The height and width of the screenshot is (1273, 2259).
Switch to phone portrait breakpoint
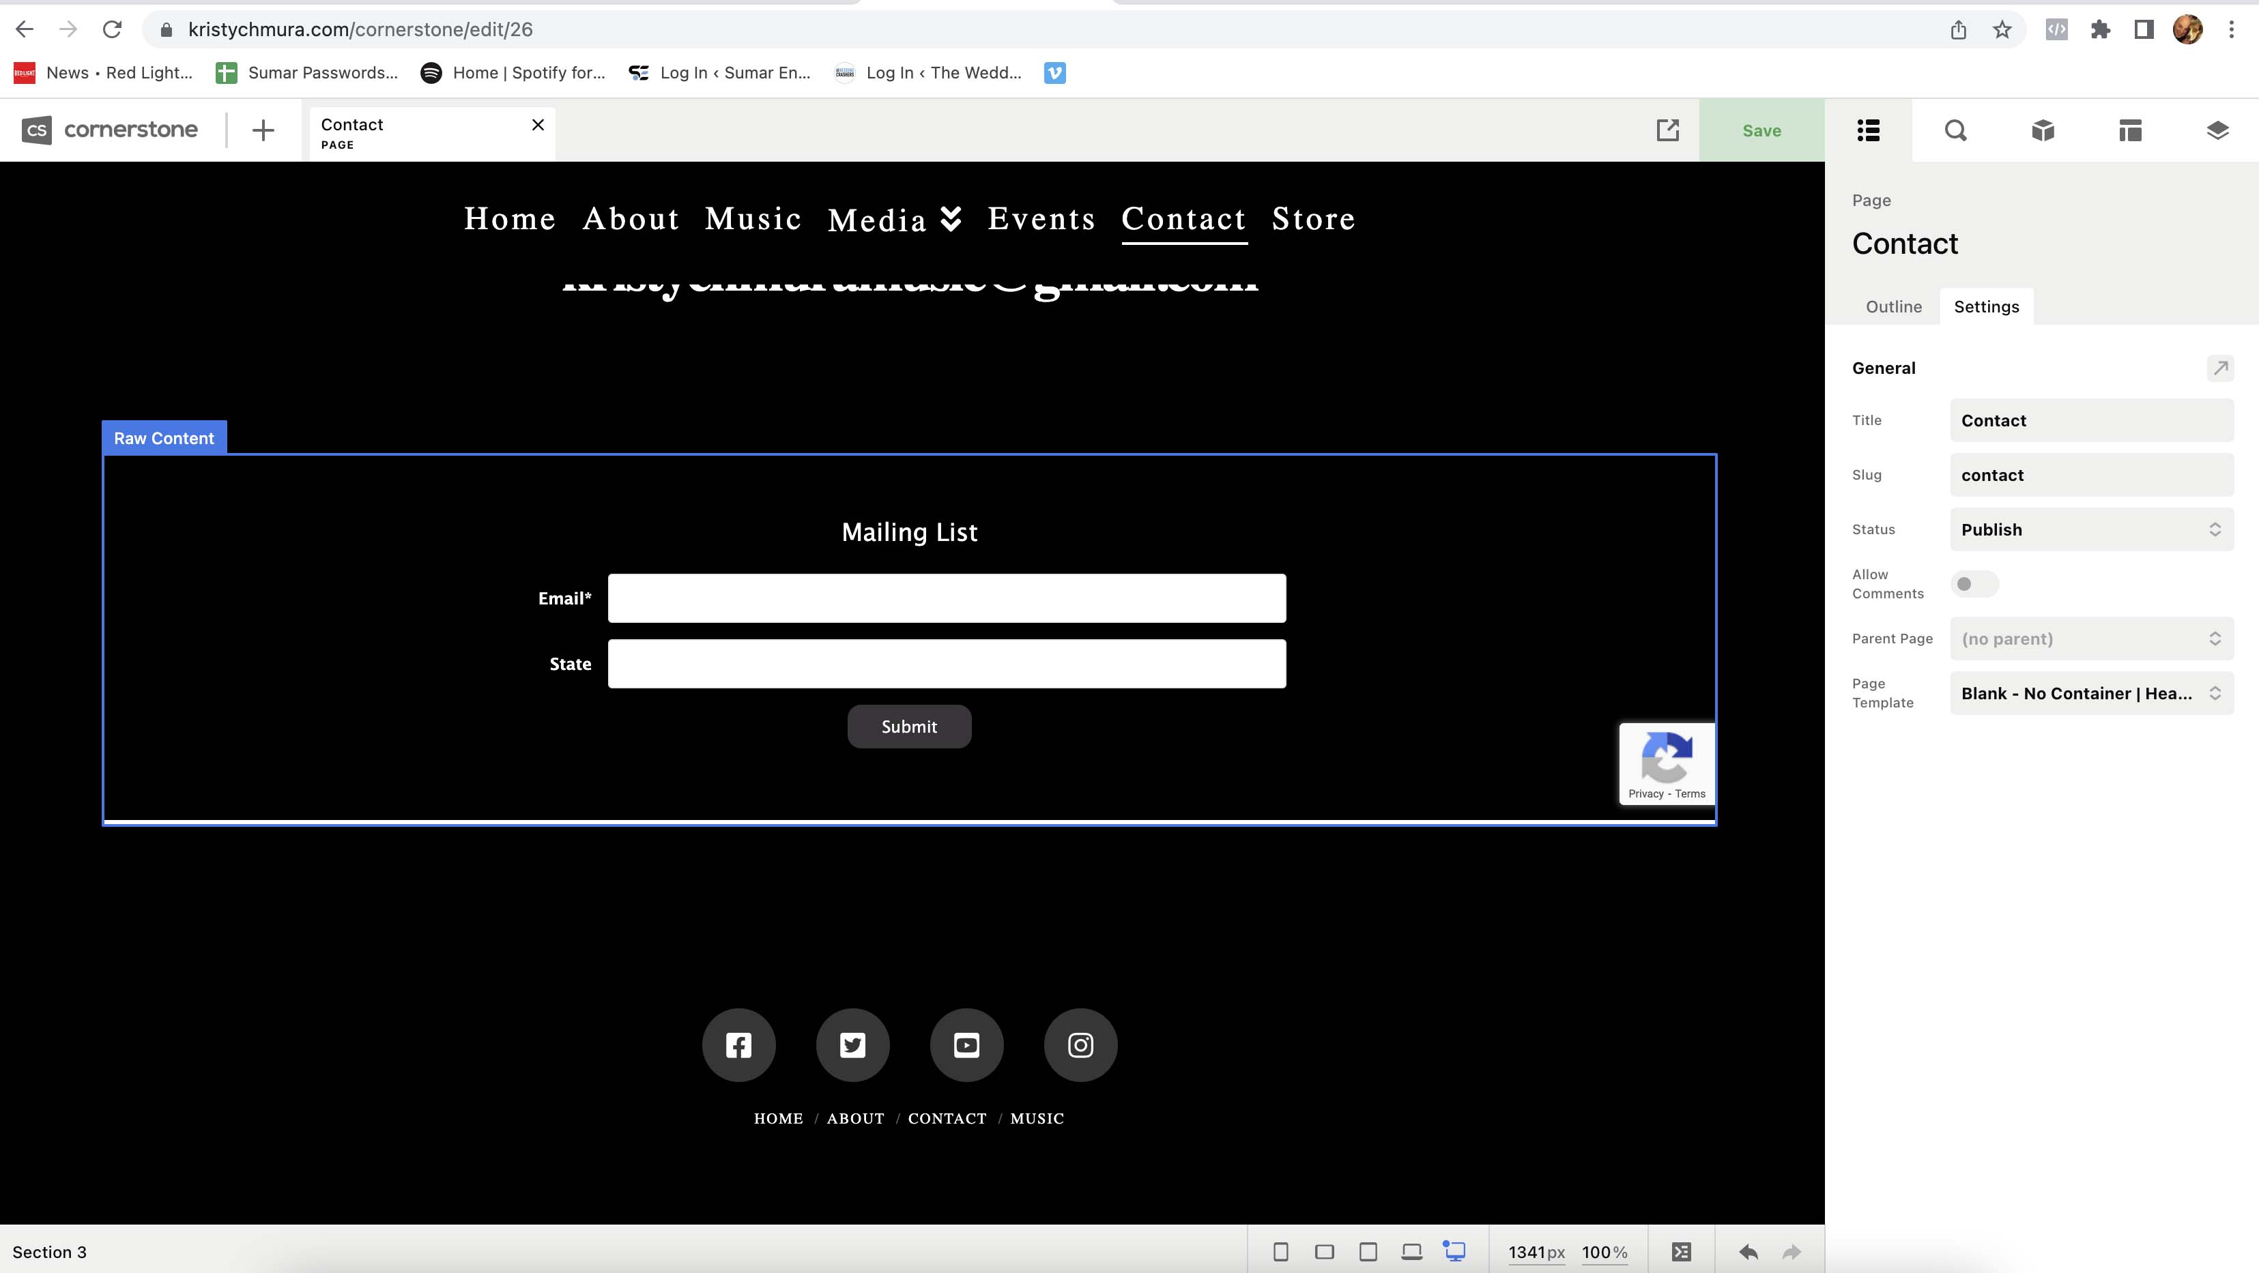click(1280, 1252)
